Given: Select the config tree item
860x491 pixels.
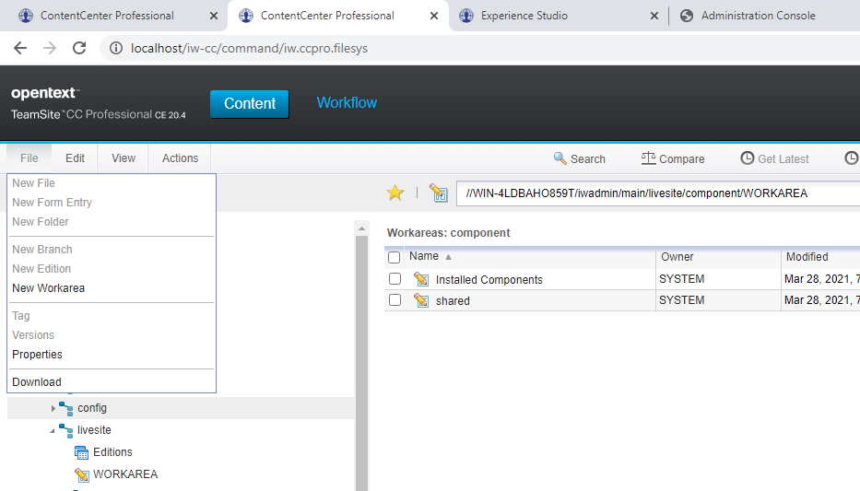Looking at the screenshot, I should (92, 408).
